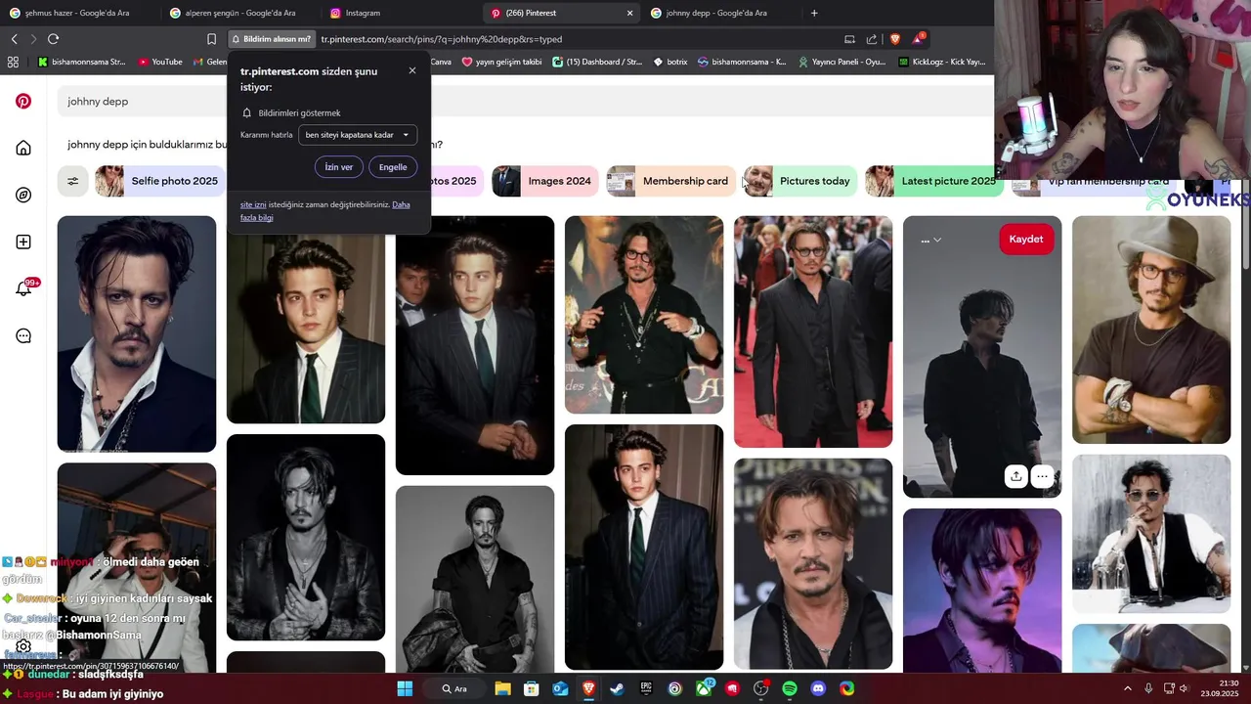Open the Explore compass icon
Viewport: 1251px width, 704px height.
point(23,195)
